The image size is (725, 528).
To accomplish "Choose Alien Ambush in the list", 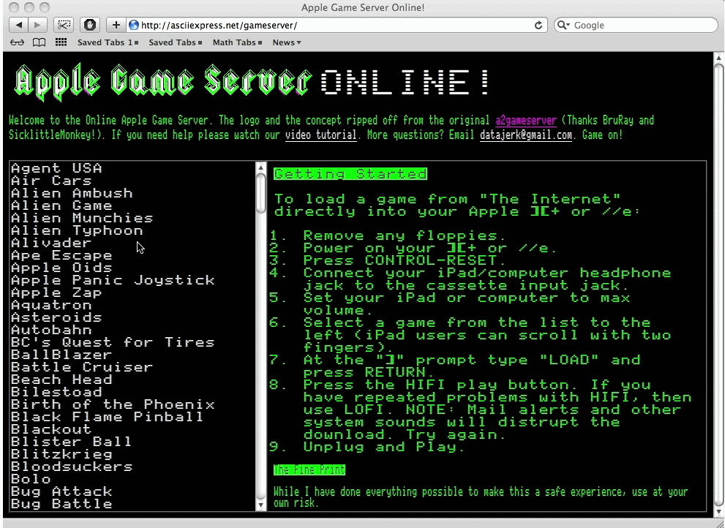I will click(72, 193).
